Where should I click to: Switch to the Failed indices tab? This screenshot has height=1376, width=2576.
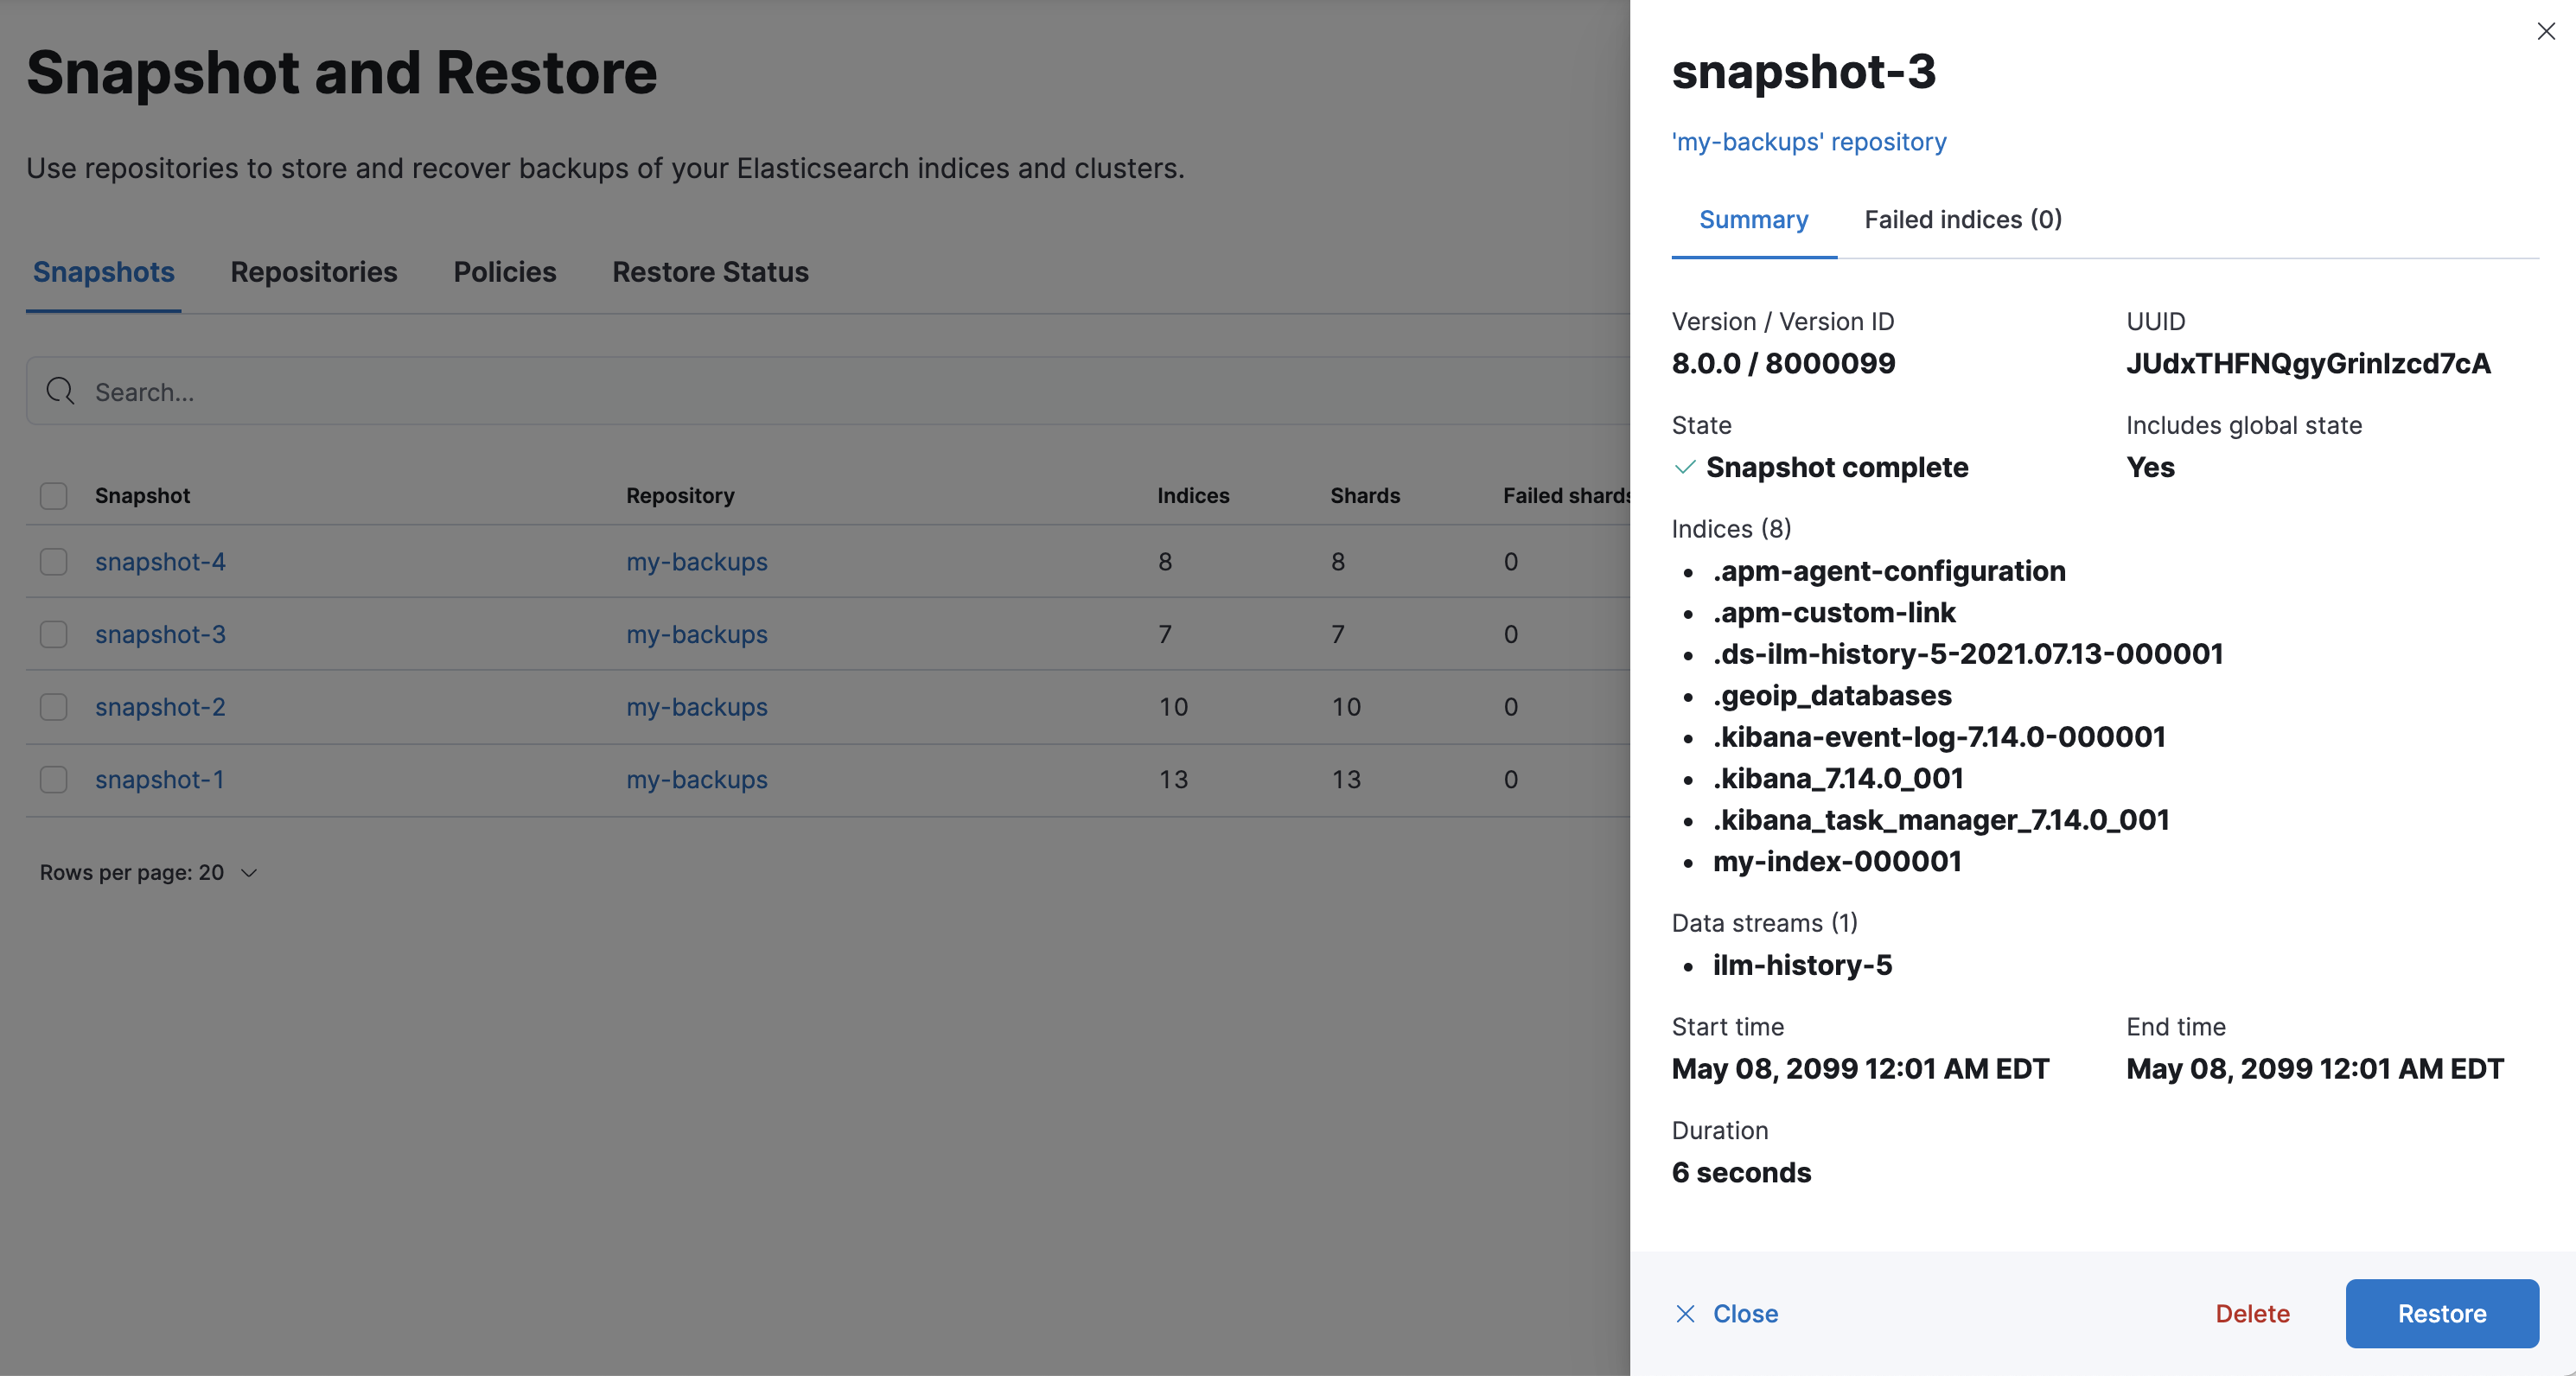click(x=1962, y=219)
